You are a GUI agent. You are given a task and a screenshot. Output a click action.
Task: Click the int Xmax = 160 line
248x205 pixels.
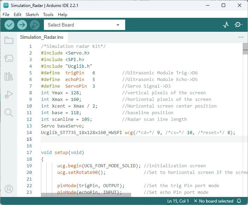pyautogui.click(x=61, y=99)
